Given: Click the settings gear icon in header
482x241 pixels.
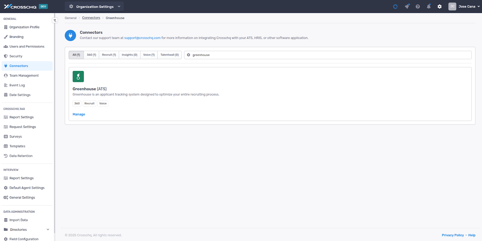Looking at the screenshot, I should coord(440,6).
